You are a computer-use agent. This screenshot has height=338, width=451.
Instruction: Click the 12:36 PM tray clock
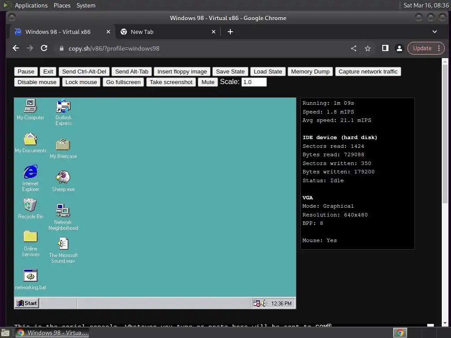pyautogui.click(x=281, y=304)
